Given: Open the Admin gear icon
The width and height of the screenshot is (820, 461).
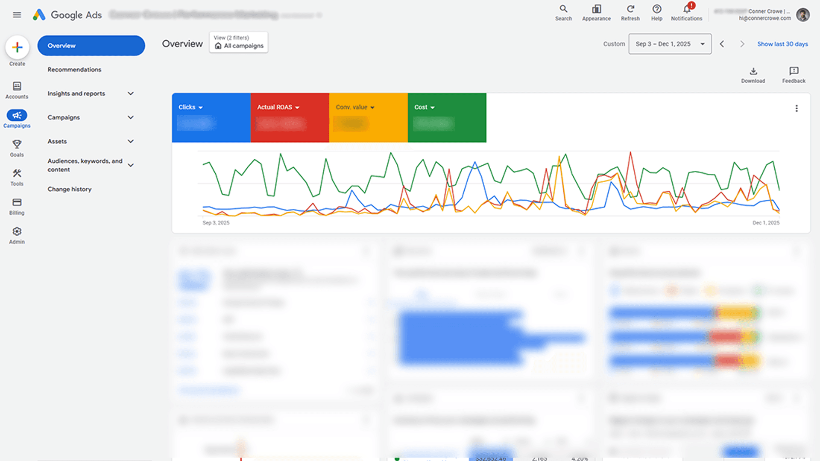Looking at the screenshot, I should 17,235.
